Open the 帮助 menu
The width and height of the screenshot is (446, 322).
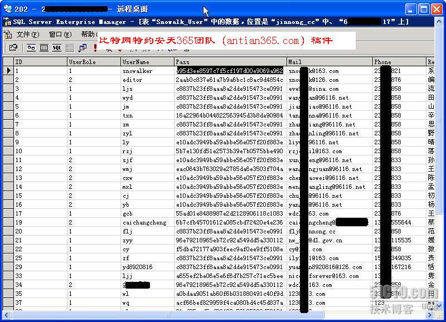click(x=89, y=35)
